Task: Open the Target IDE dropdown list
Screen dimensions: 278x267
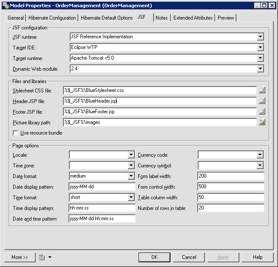Action: (260, 47)
